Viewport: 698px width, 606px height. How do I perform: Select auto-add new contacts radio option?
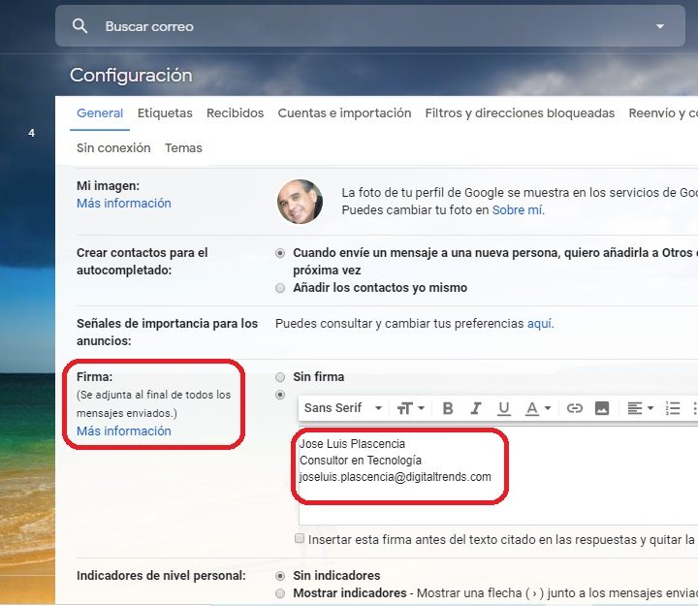(280, 253)
